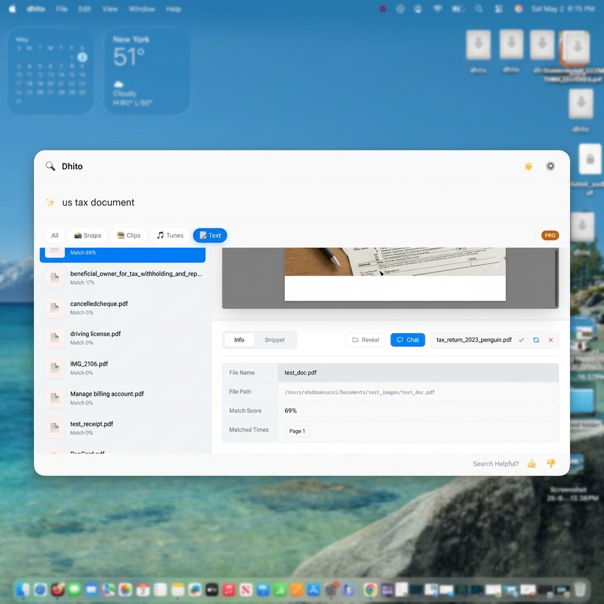The height and width of the screenshot is (604, 604).
Task: Click the 69% Match Score value
Action: [290, 411]
